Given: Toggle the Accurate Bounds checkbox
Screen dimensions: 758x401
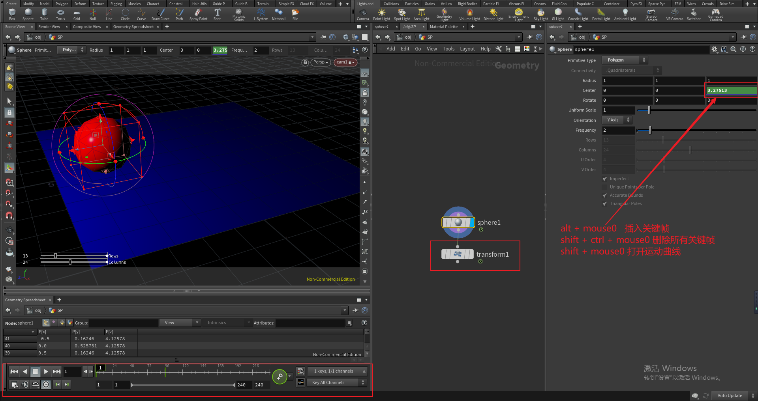Looking at the screenshot, I should click(604, 196).
